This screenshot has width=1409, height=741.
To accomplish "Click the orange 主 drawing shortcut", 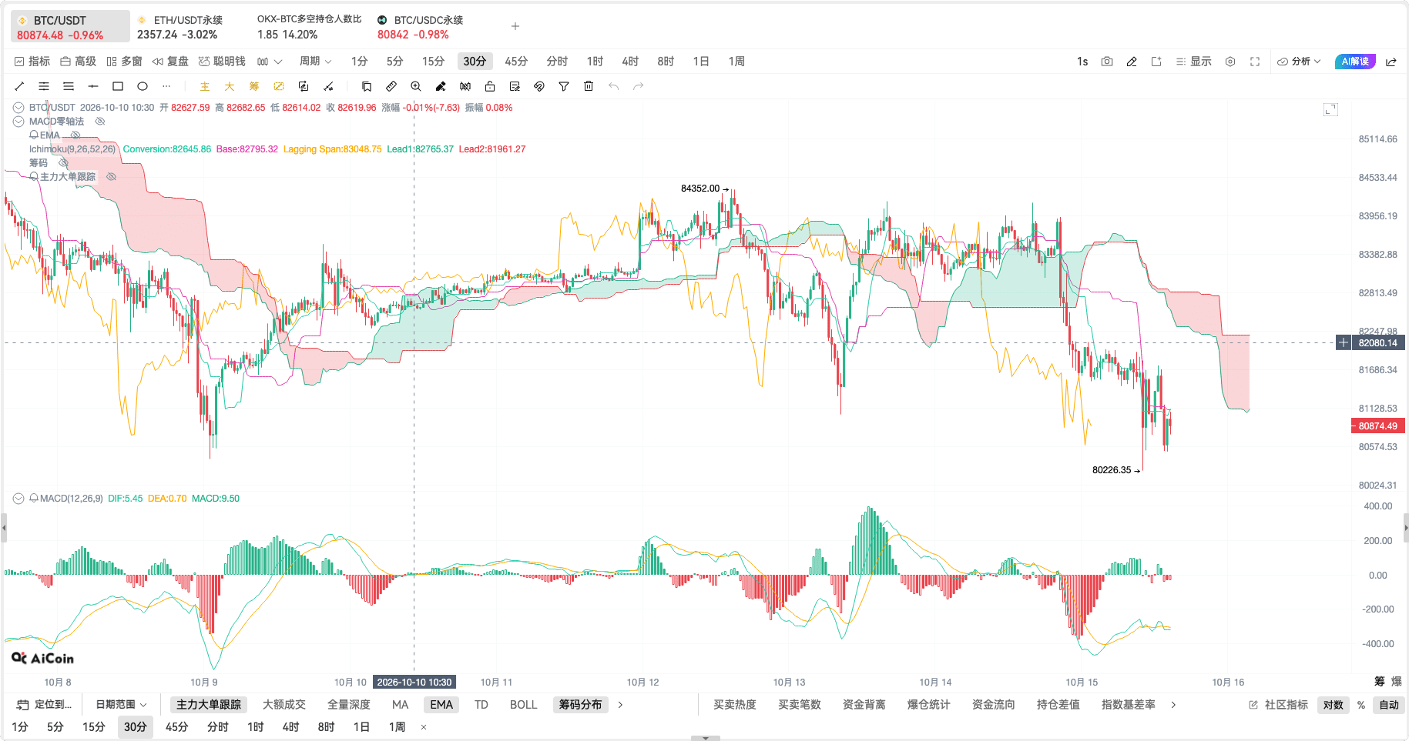I will (x=205, y=86).
